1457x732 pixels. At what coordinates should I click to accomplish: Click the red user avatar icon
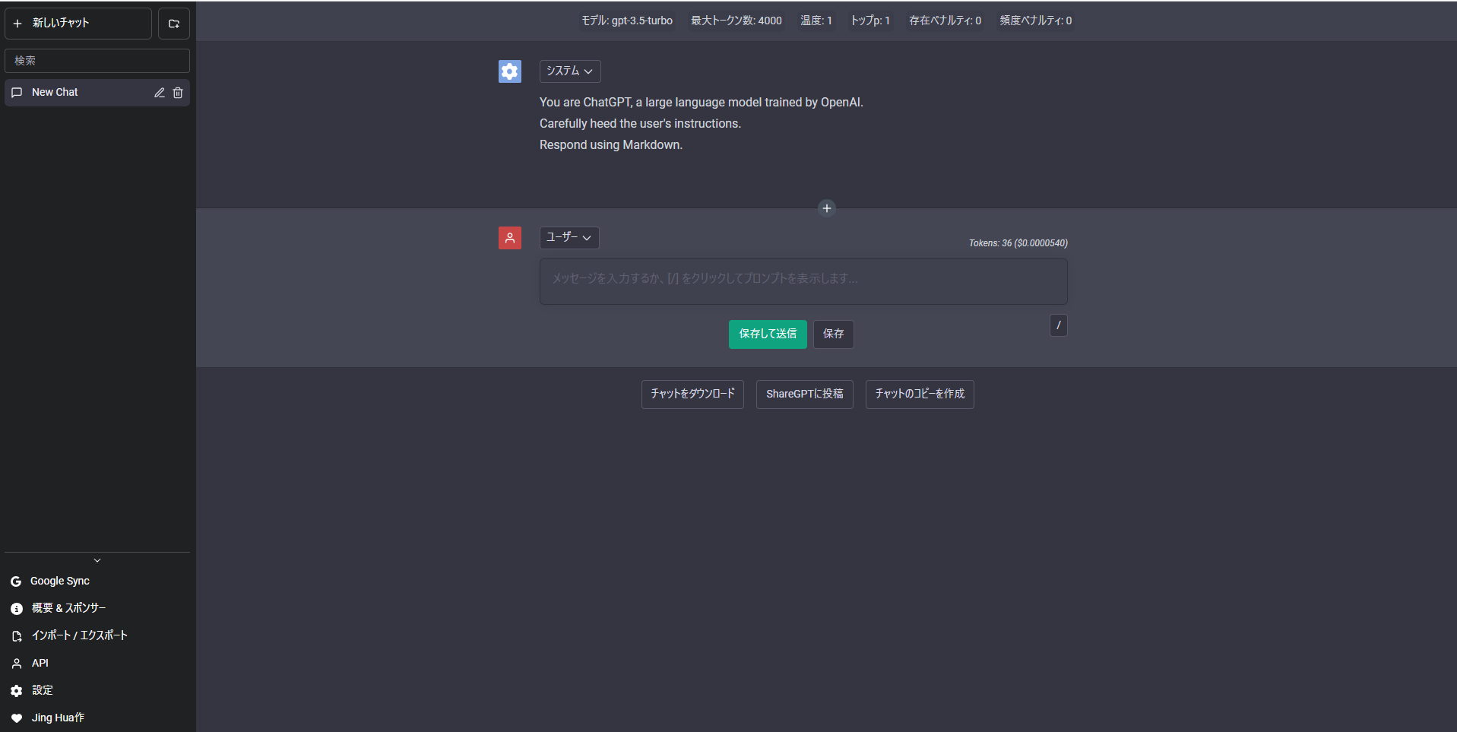pyautogui.click(x=509, y=238)
